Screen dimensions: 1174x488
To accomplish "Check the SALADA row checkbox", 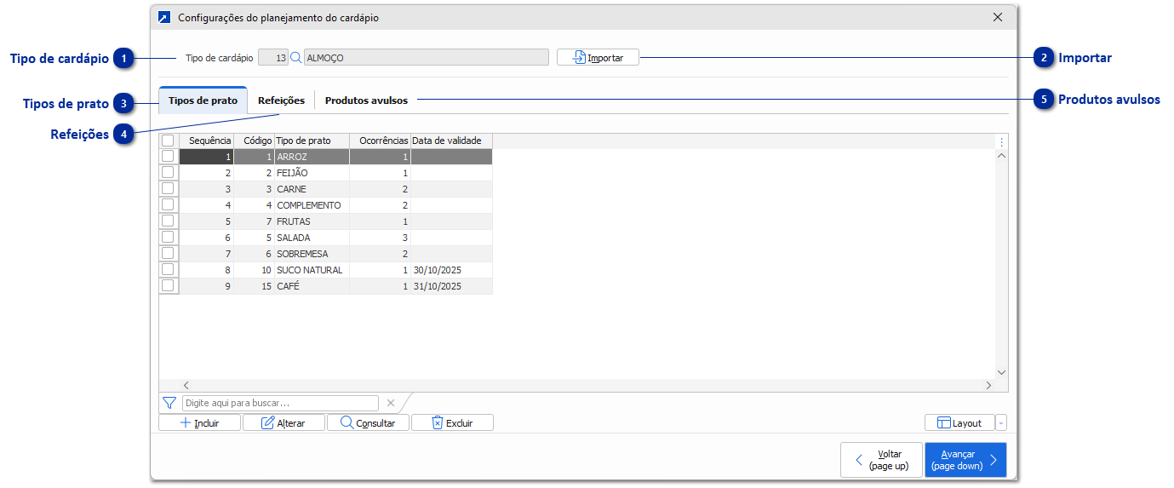I will (x=168, y=238).
